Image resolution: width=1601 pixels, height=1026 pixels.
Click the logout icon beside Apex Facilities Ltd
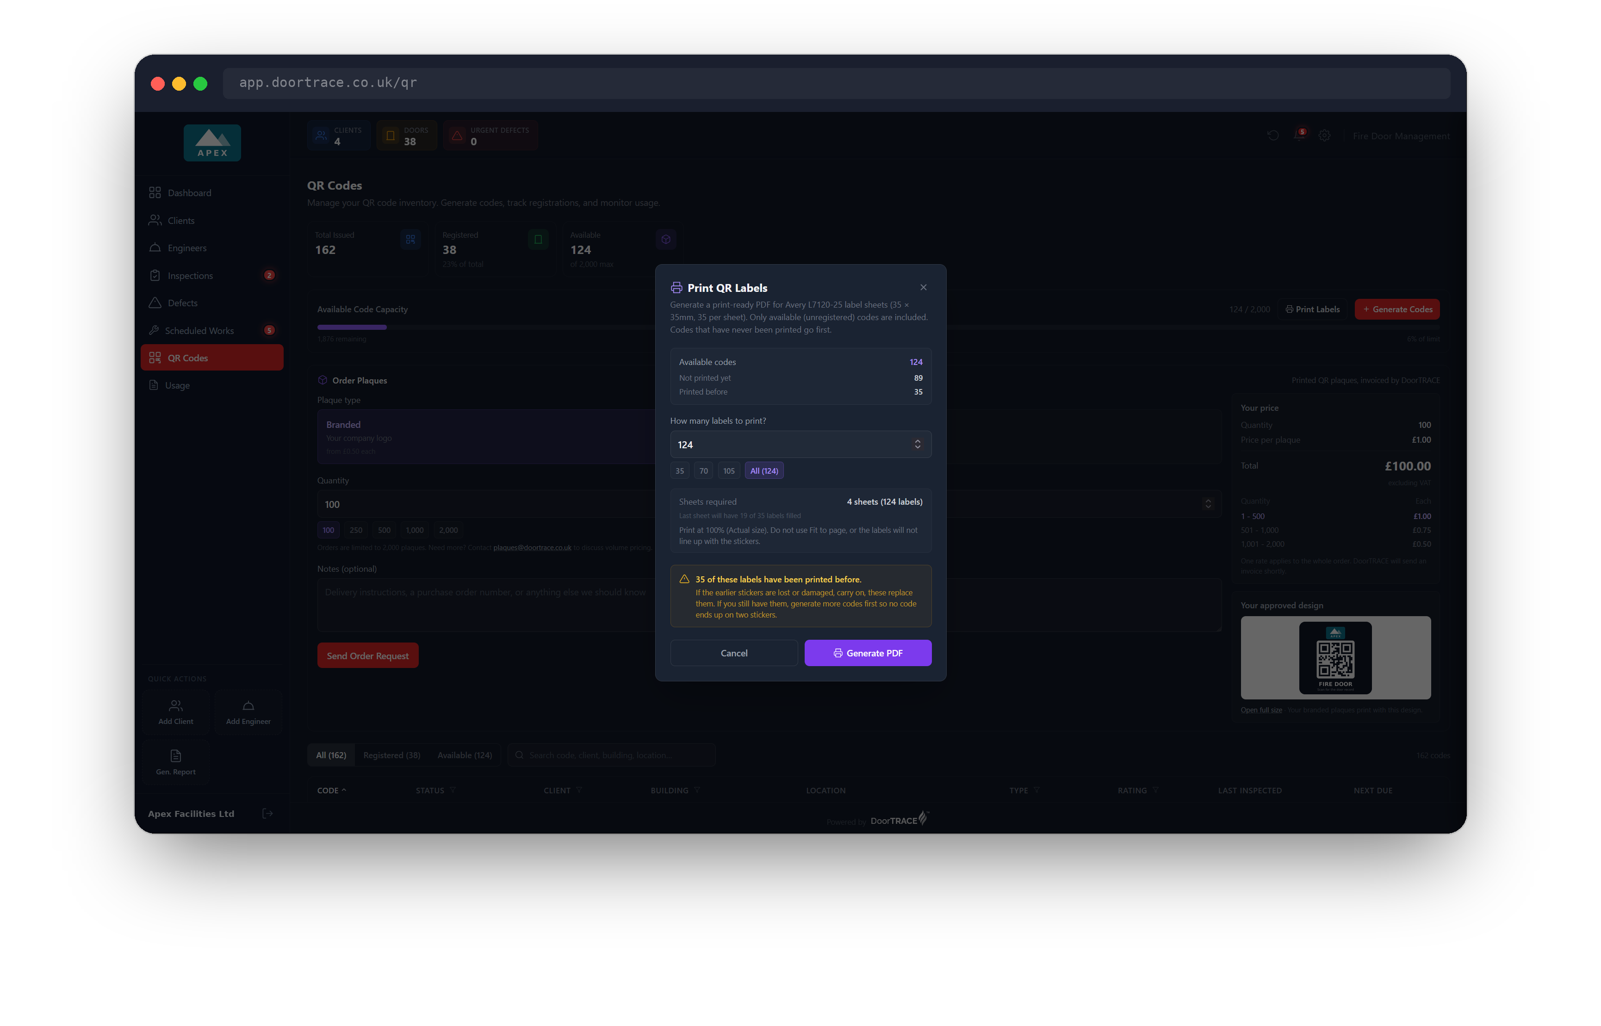point(267,814)
